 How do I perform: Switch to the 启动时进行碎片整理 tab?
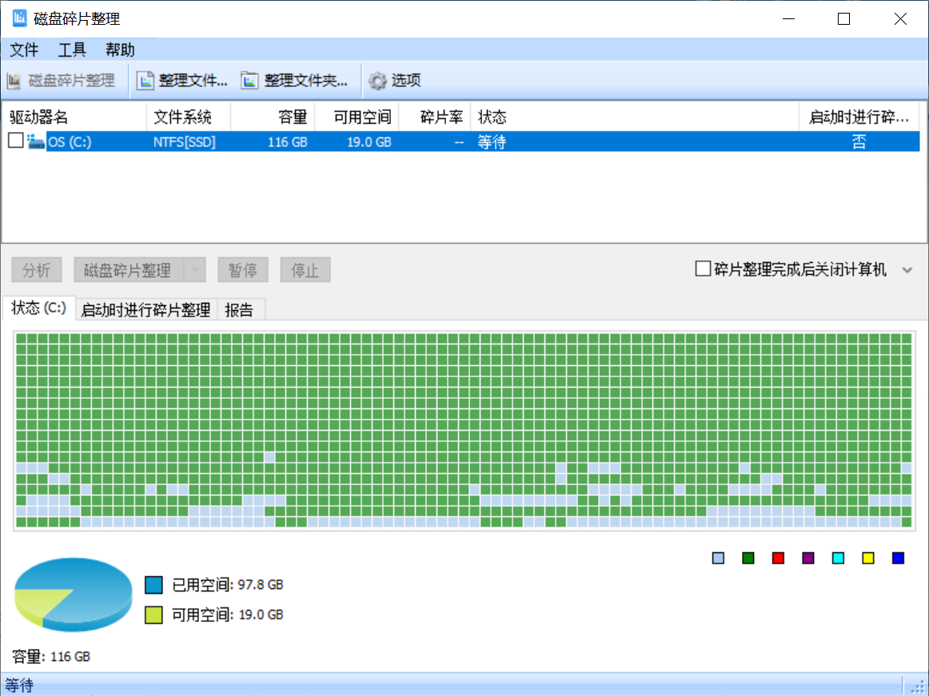coord(146,310)
